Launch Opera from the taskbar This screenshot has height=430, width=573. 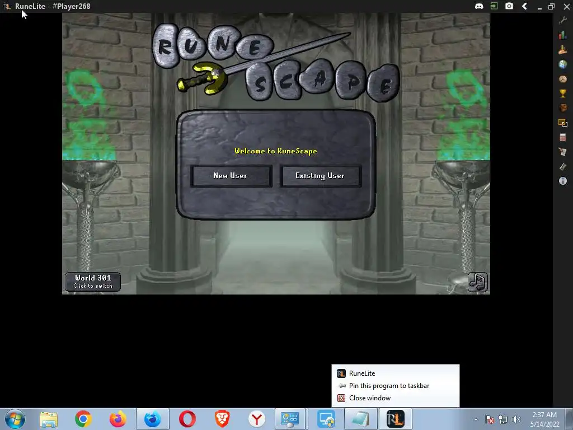click(187, 419)
